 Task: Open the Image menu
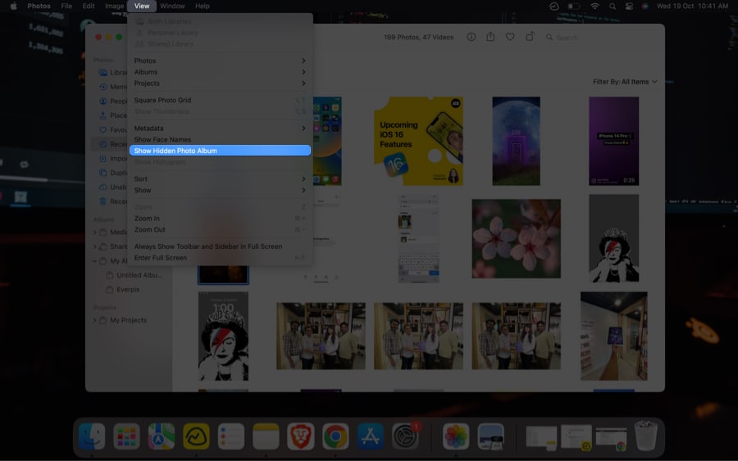point(114,6)
